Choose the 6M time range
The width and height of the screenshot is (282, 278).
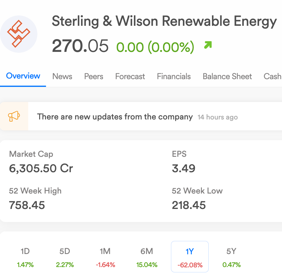[x=147, y=257]
